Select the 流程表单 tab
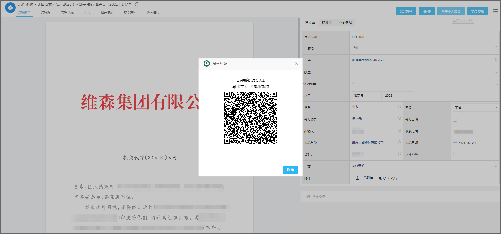 tap(24, 13)
